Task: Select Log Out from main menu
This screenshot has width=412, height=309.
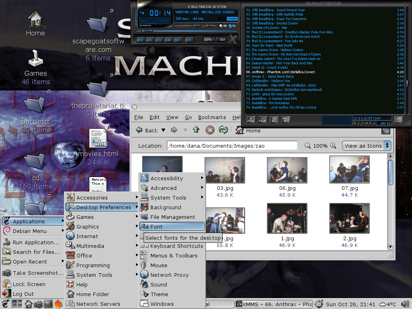Action: 33,294
